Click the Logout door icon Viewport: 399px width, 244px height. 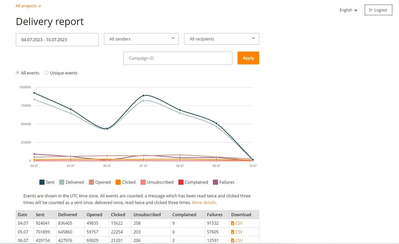tap(371, 10)
